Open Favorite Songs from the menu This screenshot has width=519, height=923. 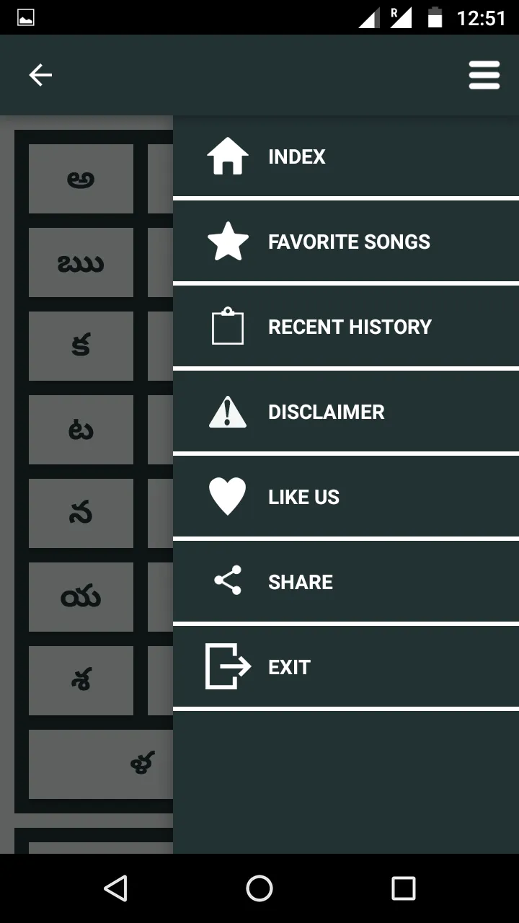348,242
